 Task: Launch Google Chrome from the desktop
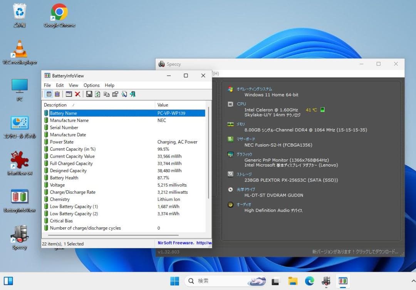coord(59,12)
